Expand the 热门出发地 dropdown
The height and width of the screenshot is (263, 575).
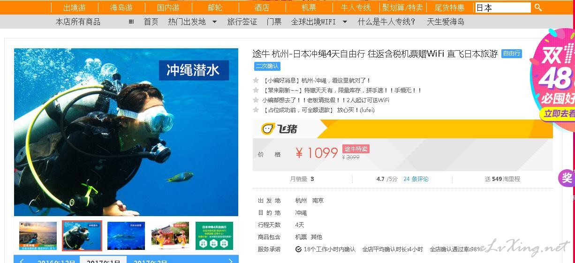tap(214, 22)
